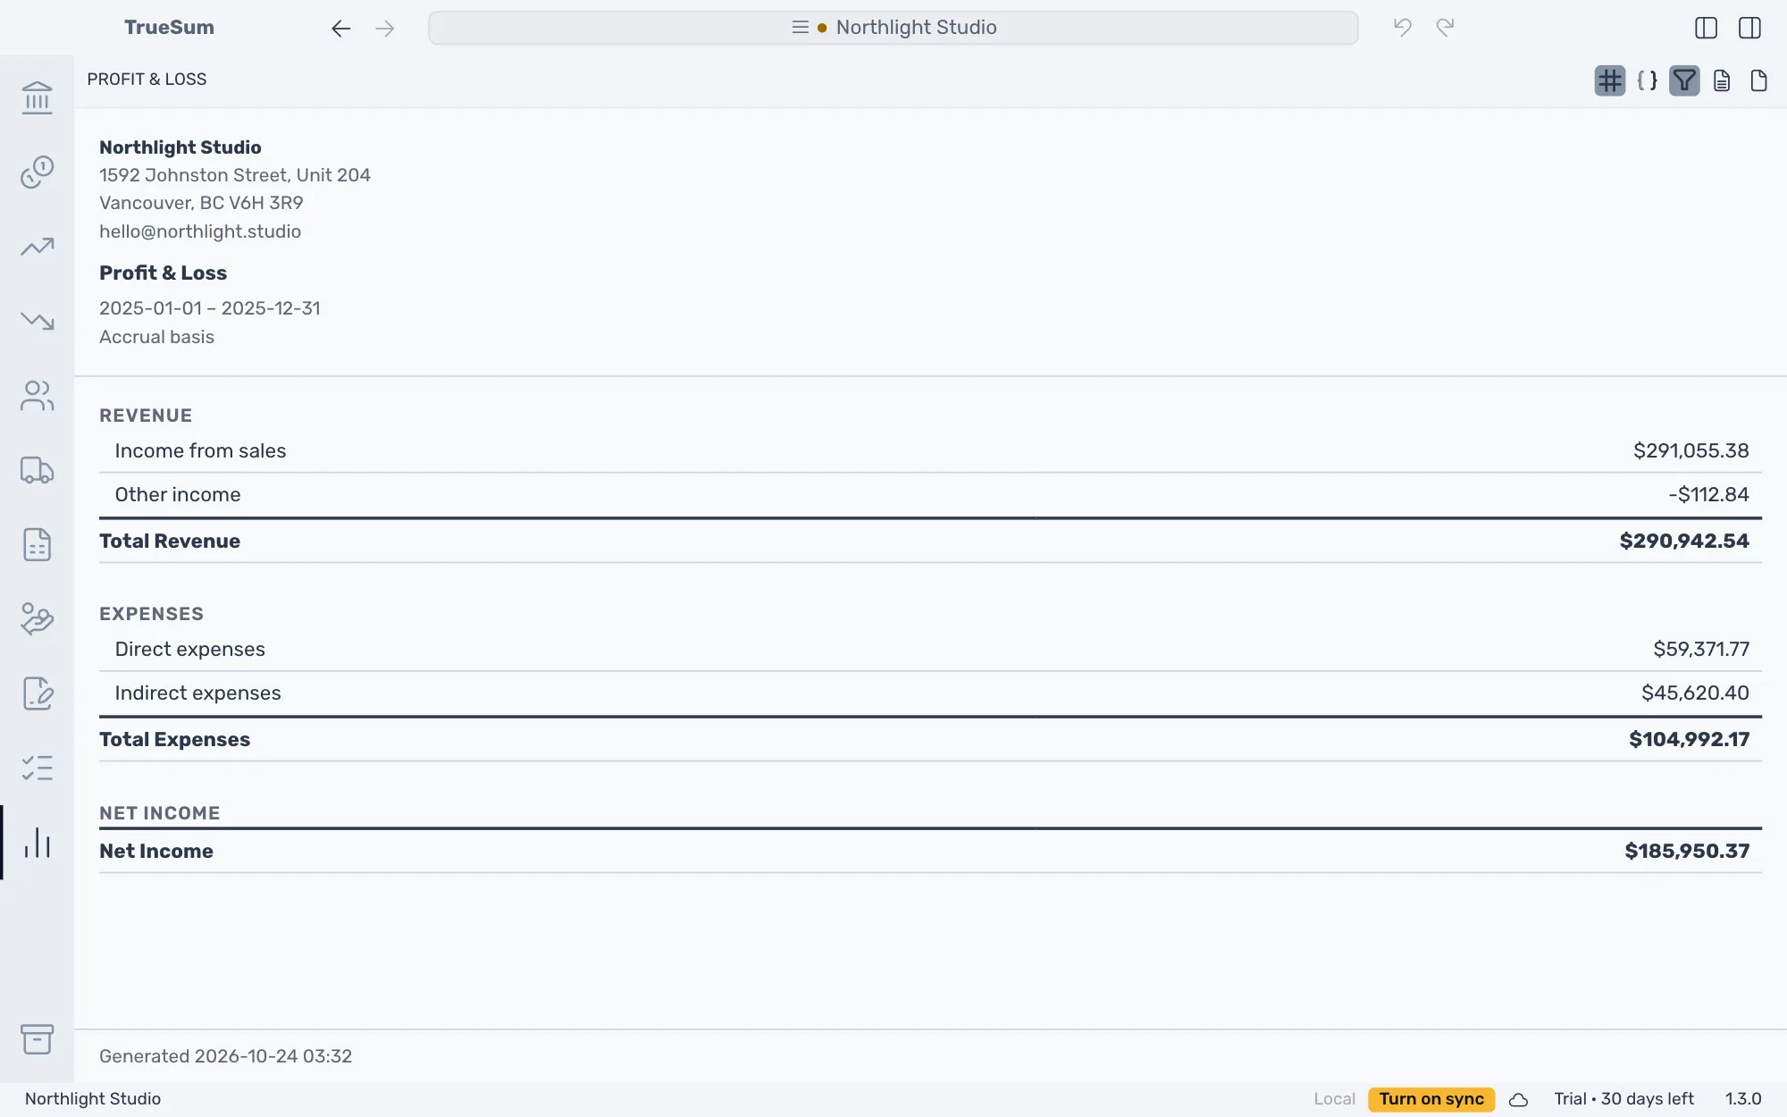
Task: Open the banking icon in sidebar
Action: [37, 97]
